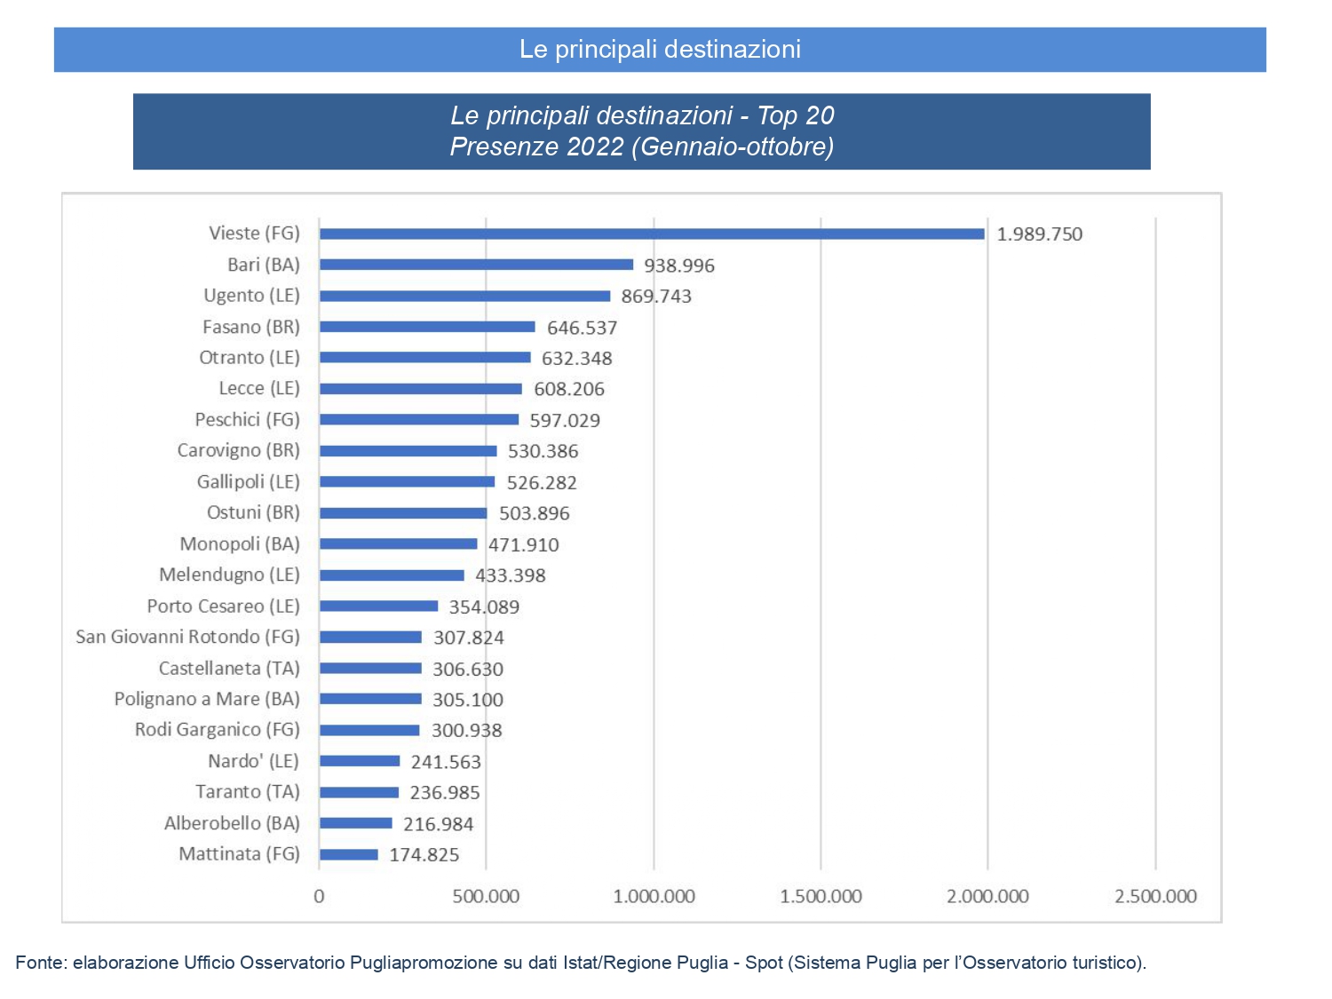This screenshot has width=1332, height=999.
Task: Select the 'Top 20 Presenze 2022' chart title
Action: [641, 131]
